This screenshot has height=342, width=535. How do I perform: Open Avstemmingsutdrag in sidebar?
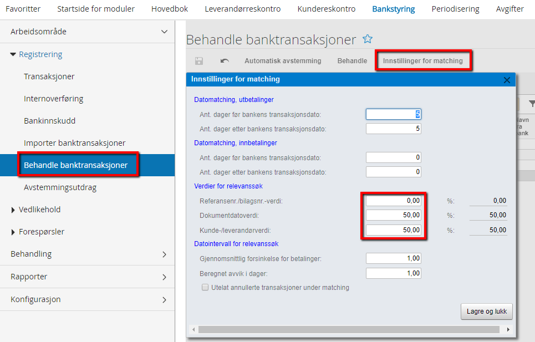(x=60, y=187)
